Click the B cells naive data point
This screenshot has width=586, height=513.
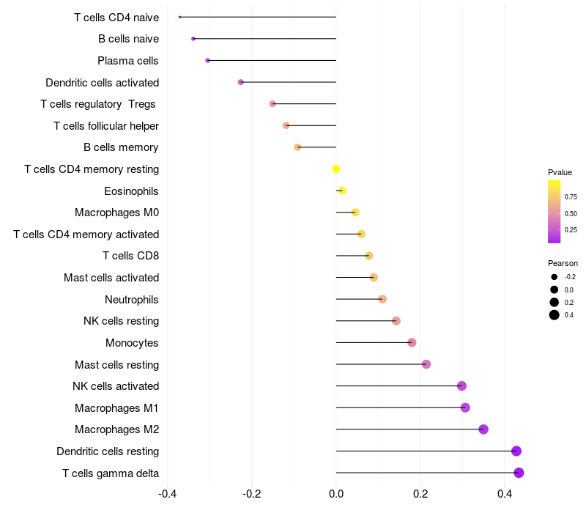pos(193,39)
